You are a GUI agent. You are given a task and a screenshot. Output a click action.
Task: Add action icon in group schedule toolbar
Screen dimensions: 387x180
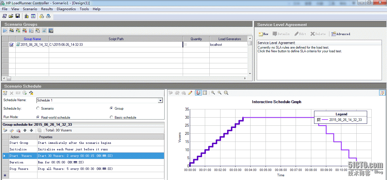[5, 130]
